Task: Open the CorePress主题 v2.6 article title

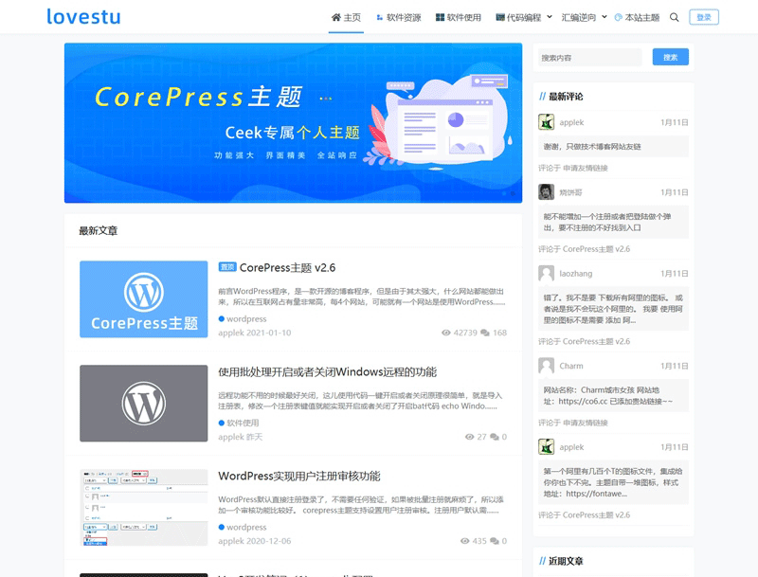Action: pos(288,267)
